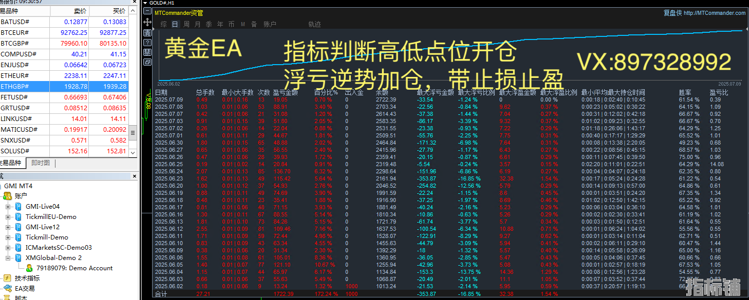Open the 币 symbol tab
The image size is (749, 300).
point(231,24)
